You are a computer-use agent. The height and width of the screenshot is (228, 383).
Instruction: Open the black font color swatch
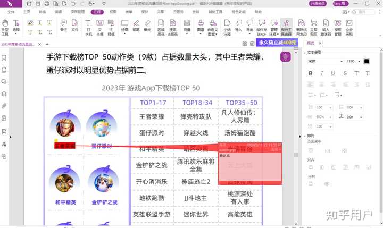point(367,61)
